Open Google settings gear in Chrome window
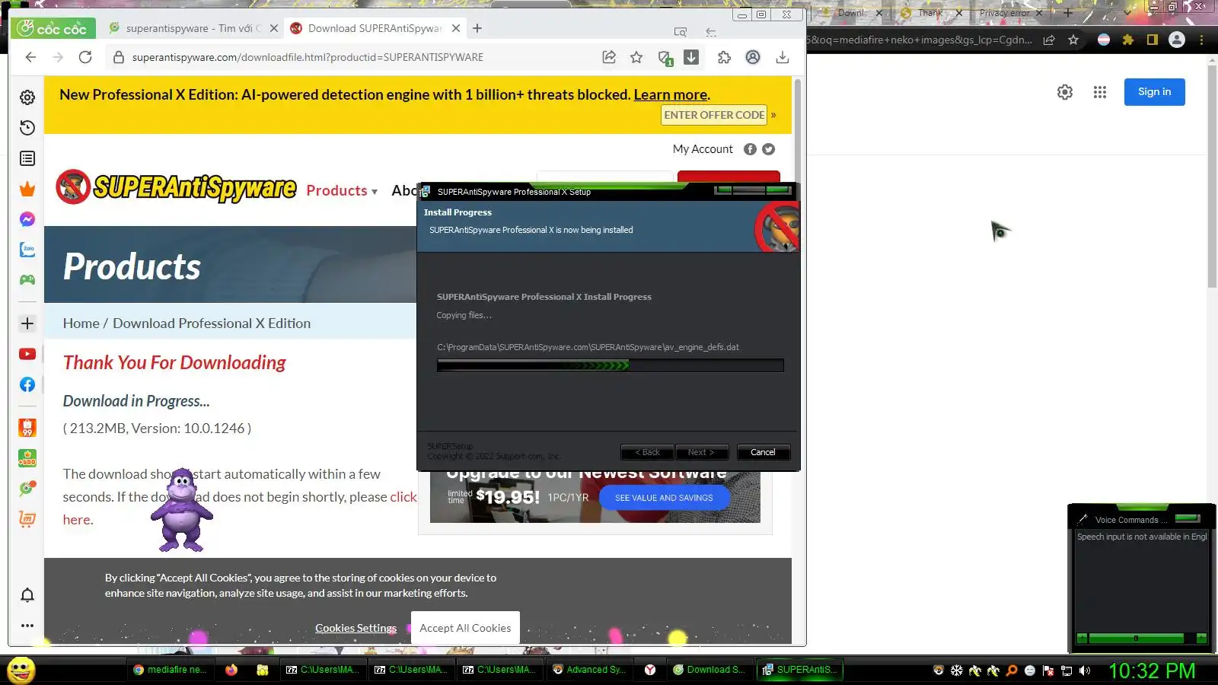 (1065, 92)
